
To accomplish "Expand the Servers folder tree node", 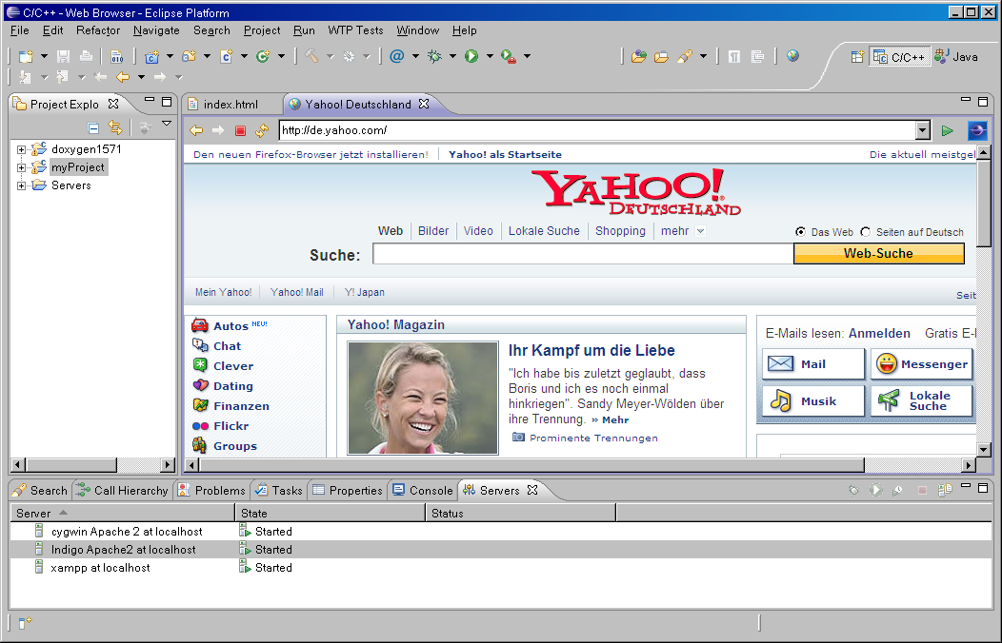I will pyautogui.click(x=21, y=185).
